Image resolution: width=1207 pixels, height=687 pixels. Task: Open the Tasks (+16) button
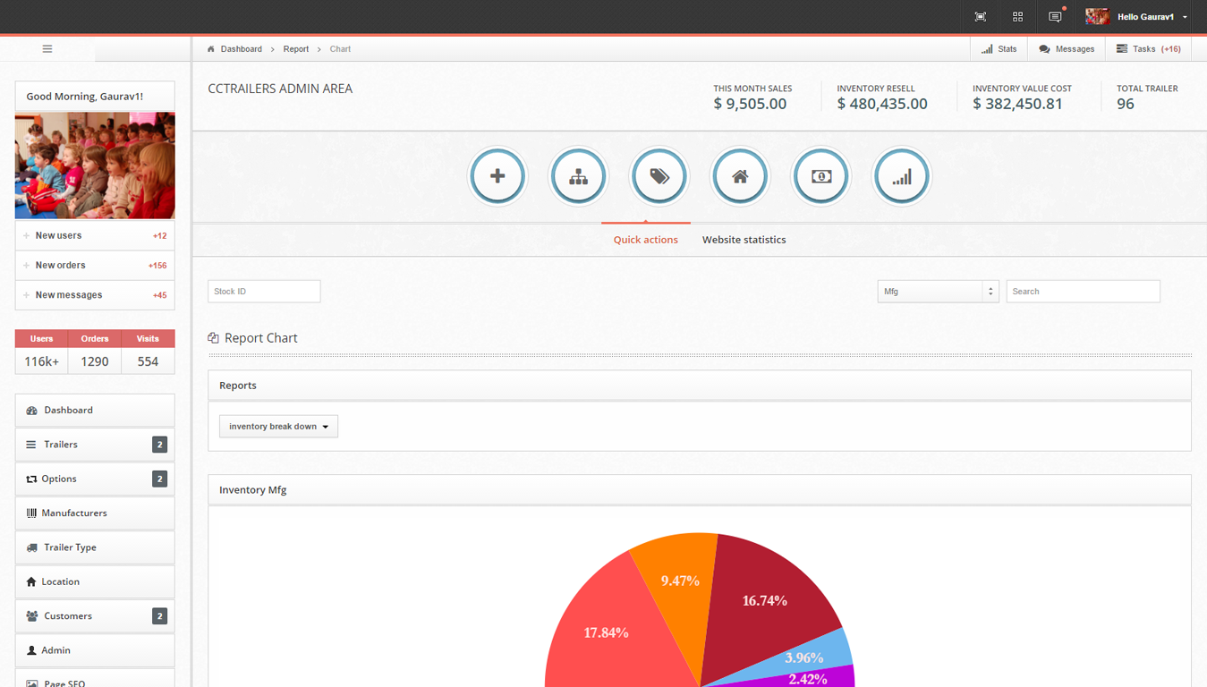(x=1149, y=49)
